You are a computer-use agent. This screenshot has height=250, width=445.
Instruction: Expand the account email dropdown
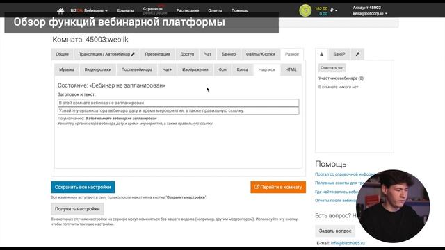pos(370,13)
